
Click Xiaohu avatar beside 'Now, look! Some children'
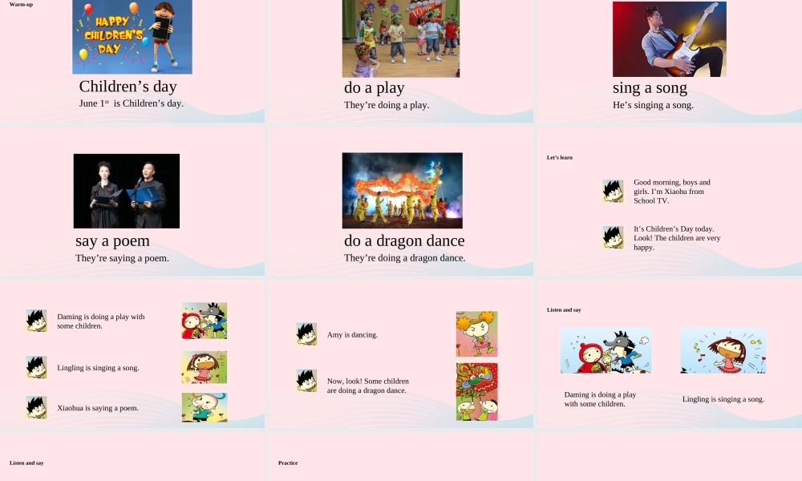click(x=306, y=381)
